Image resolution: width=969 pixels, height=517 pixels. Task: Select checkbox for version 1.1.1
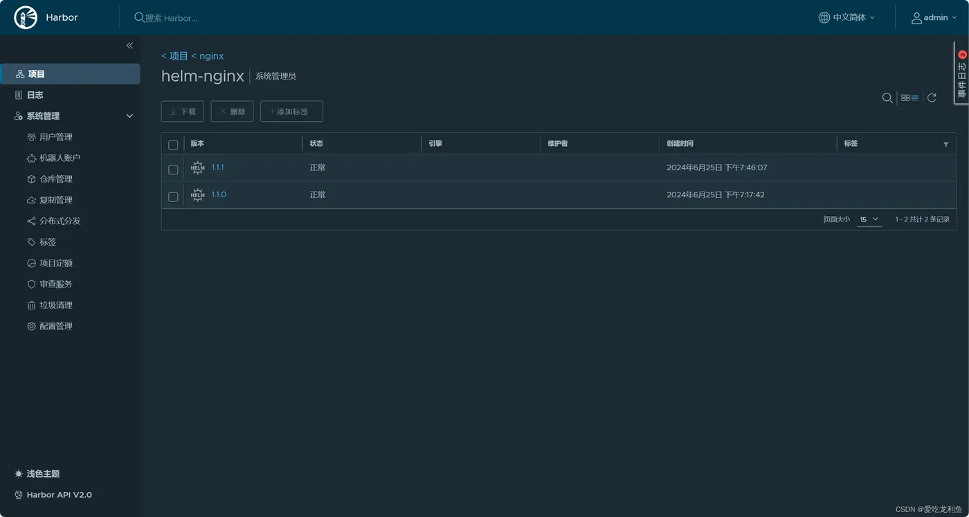click(x=173, y=170)
